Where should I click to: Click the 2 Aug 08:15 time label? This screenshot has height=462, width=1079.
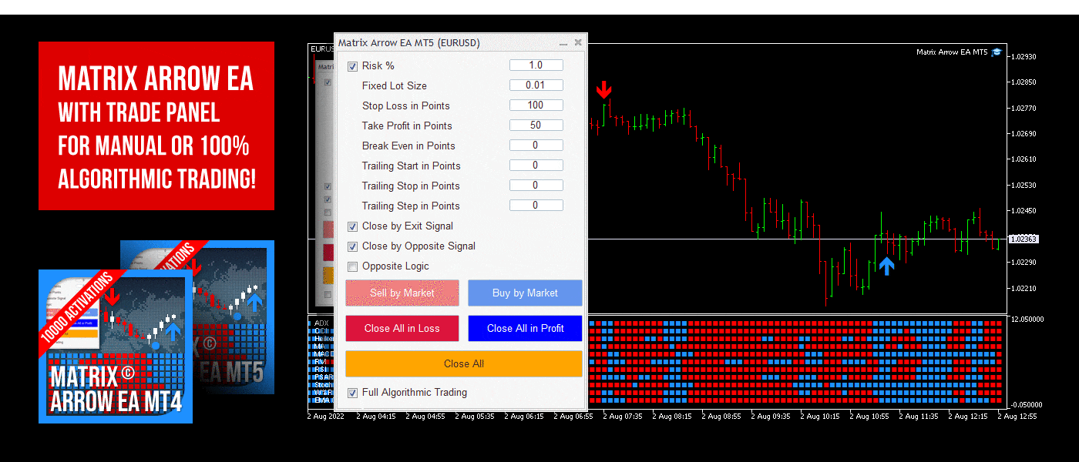671,417
